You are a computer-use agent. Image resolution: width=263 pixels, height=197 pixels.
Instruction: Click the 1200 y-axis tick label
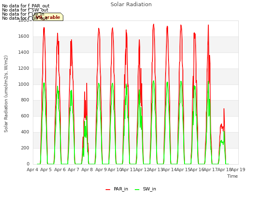pyautogui.click(x=24, y=69)
